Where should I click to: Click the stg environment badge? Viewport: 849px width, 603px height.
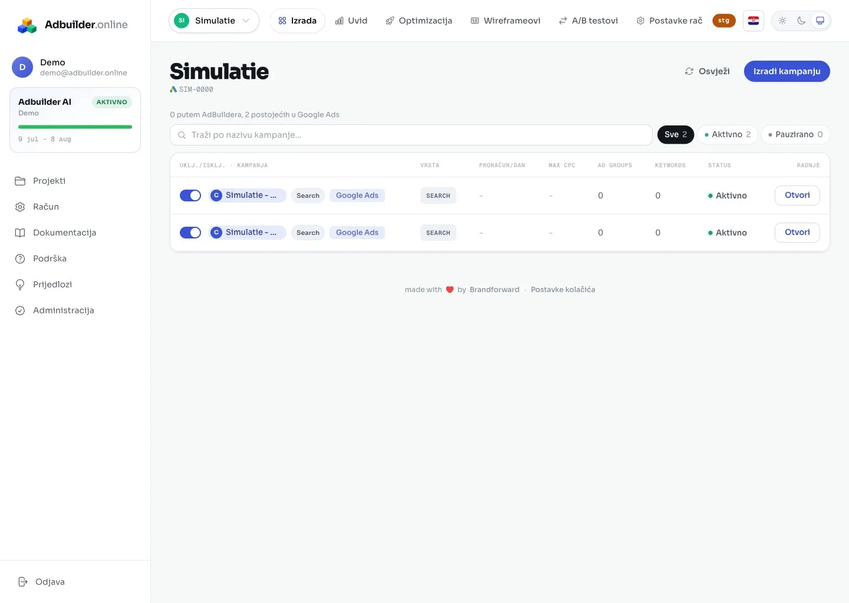click(724, 21)
